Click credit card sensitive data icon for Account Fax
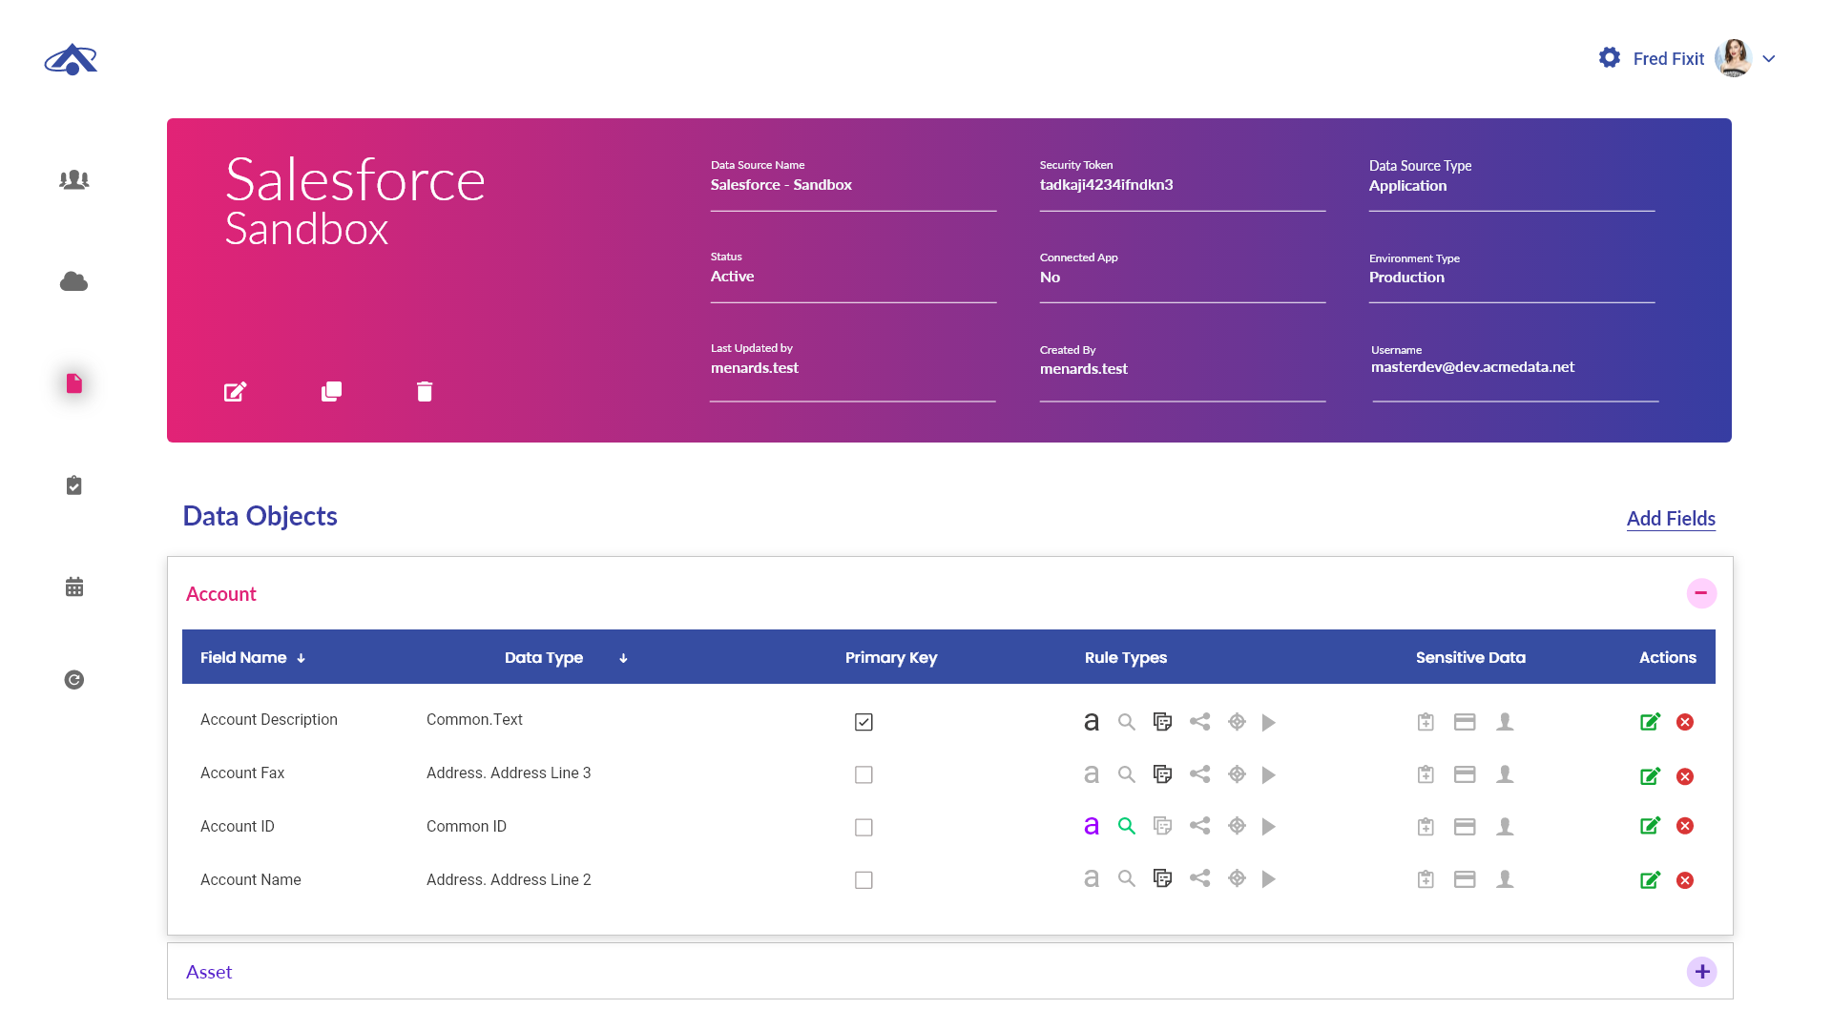Viewport: 1832px width, 1030px height. (x=1465, y=774)
